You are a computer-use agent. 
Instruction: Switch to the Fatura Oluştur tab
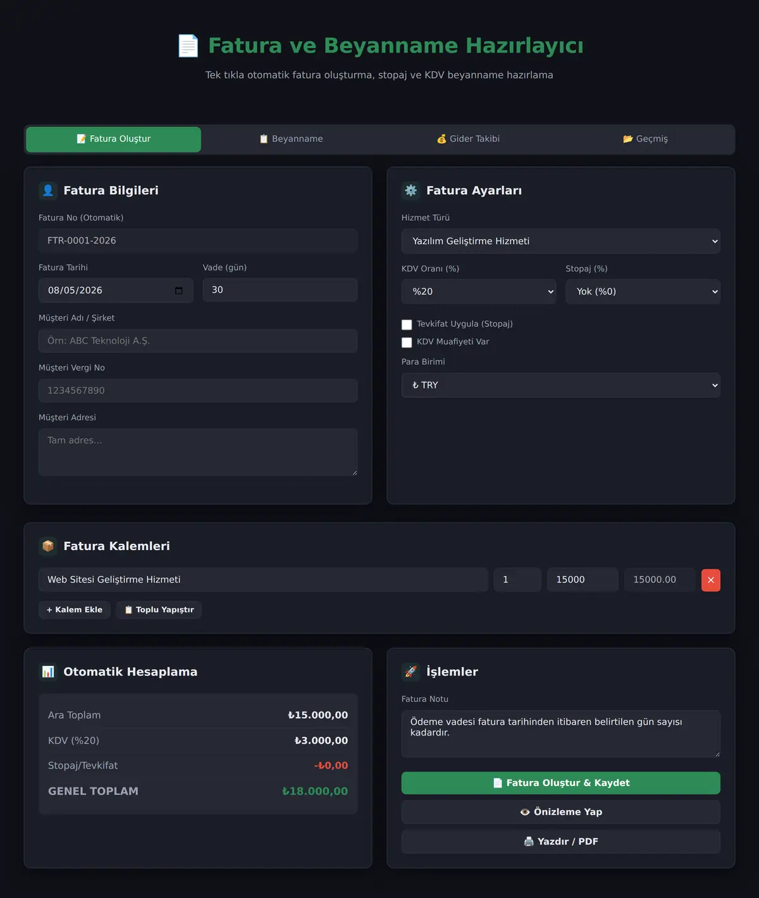(x=114, y=139)
